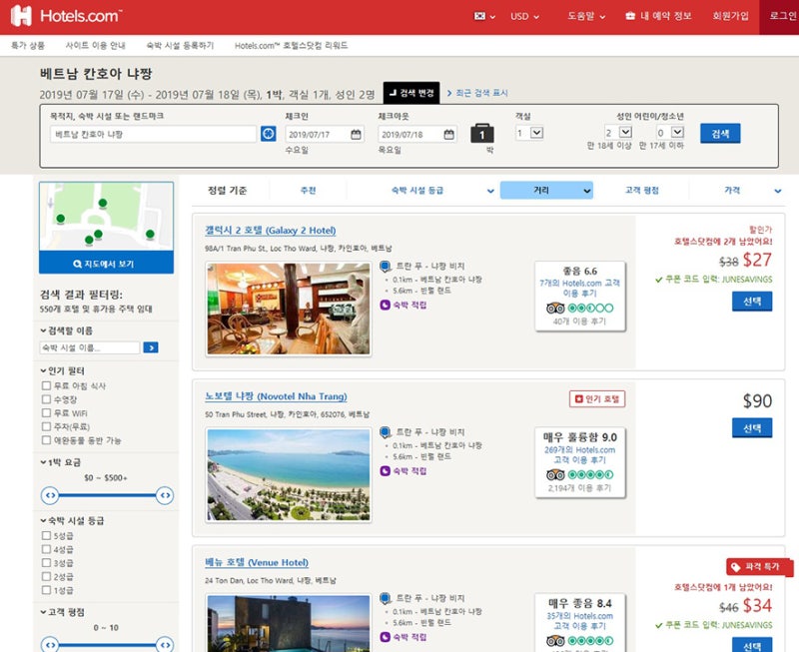Select the 4성급 star rating checkbox
Viewport: 799px width, 652px height.
click(x=46, y=549)
